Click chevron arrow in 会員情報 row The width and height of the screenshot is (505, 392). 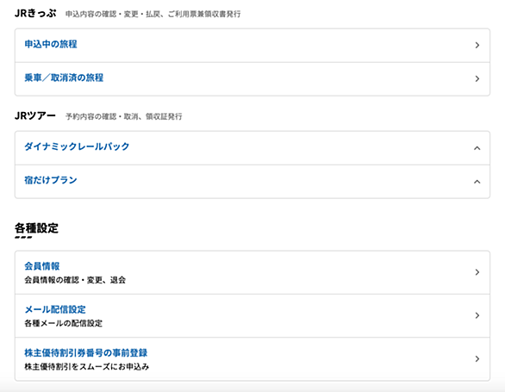[x=477, y=272]
